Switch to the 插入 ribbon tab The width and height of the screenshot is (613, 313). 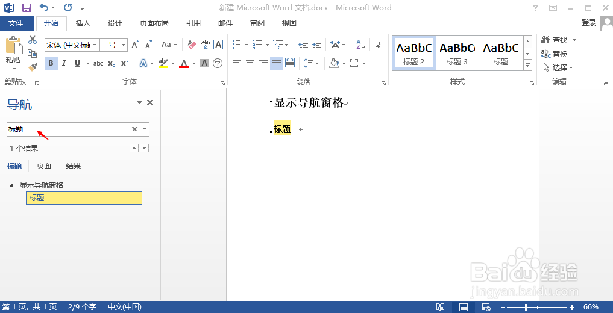coord(83,23)
